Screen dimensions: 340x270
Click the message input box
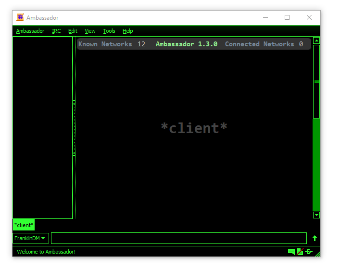click(179, 238)
